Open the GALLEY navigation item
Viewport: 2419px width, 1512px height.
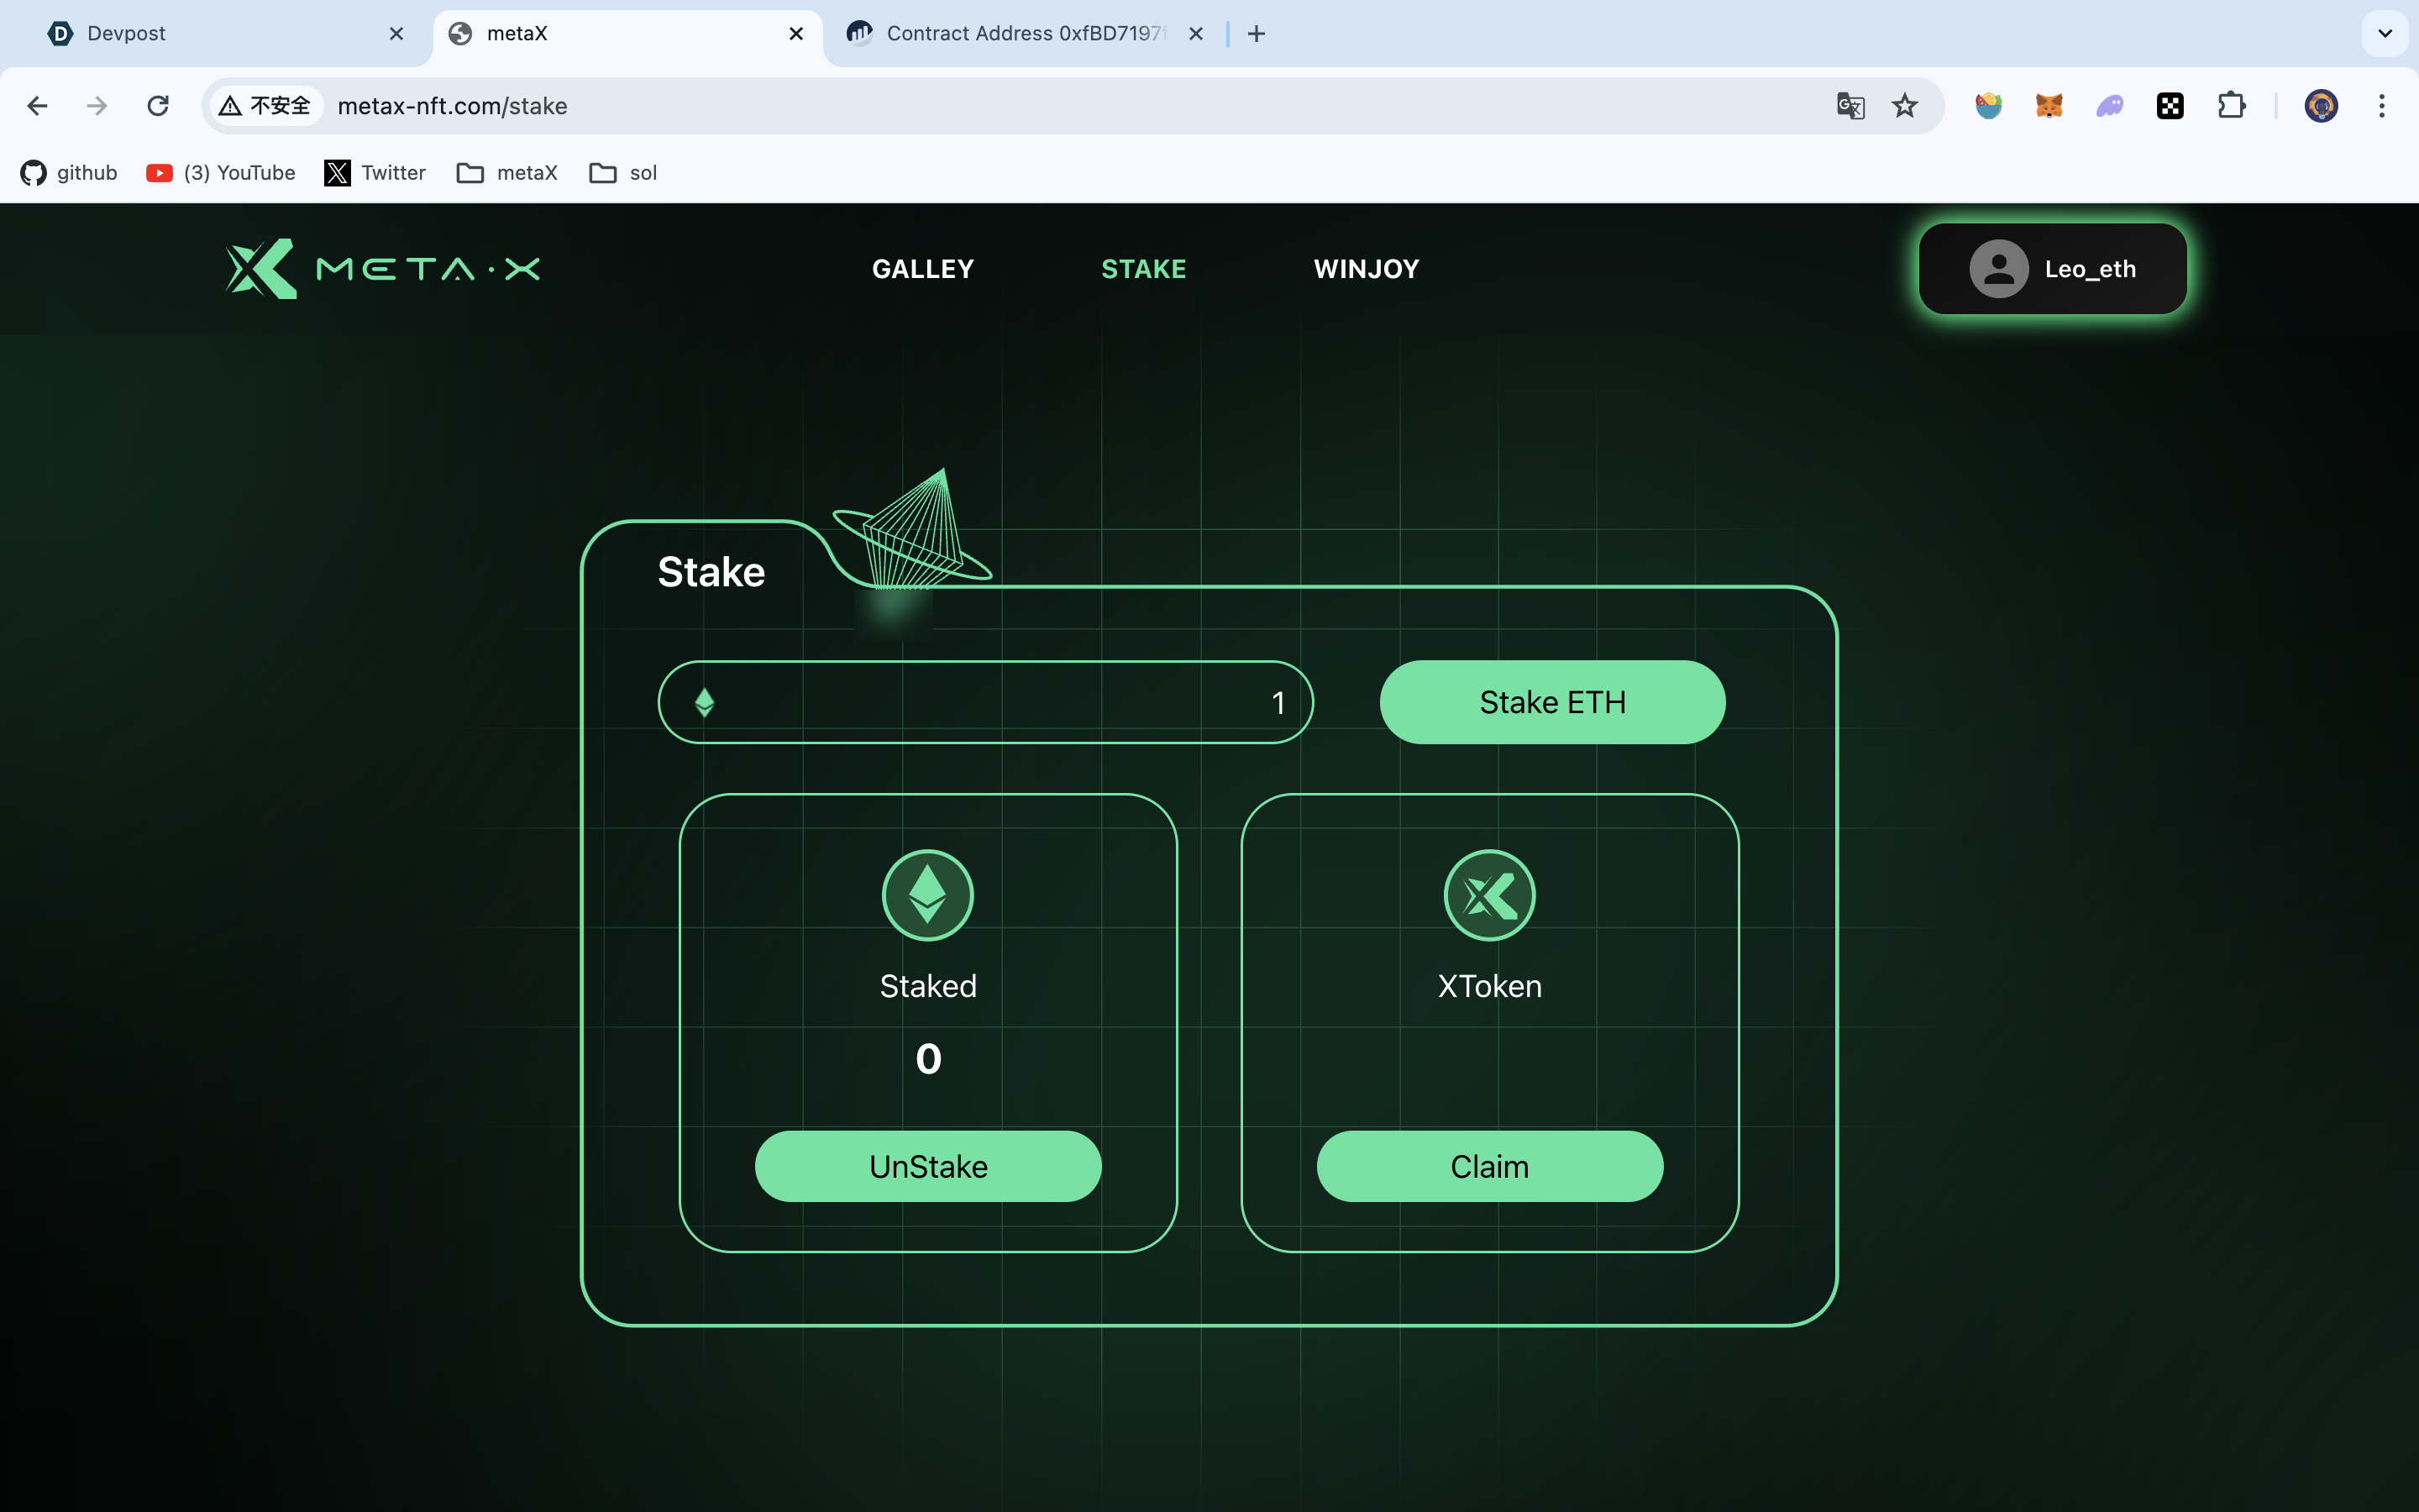922,269
